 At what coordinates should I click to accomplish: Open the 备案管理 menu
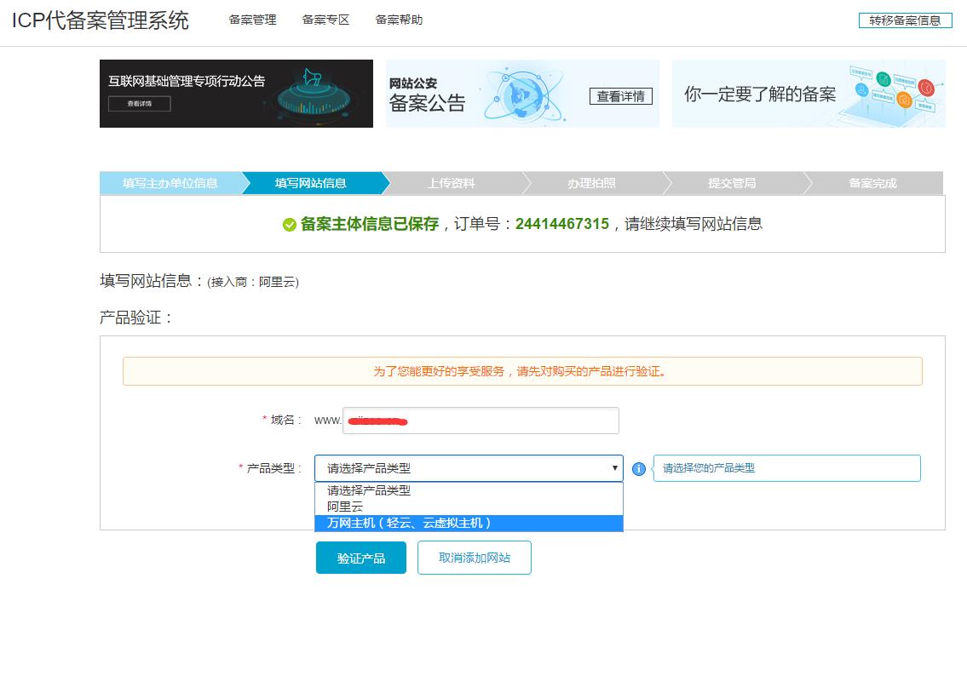coord(251,20)
